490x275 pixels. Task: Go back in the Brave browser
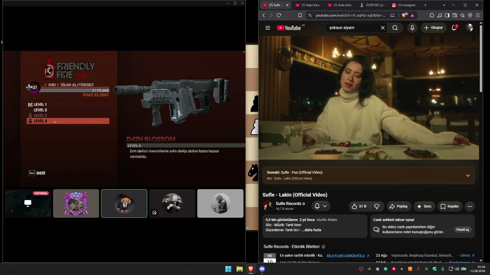(x=264, y=15)
